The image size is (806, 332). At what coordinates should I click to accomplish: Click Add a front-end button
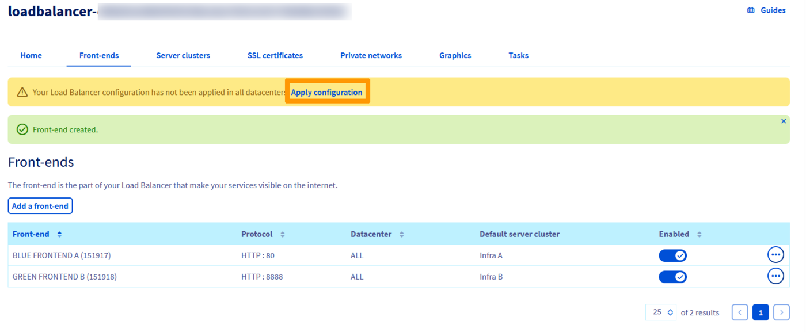click(40, 206)
